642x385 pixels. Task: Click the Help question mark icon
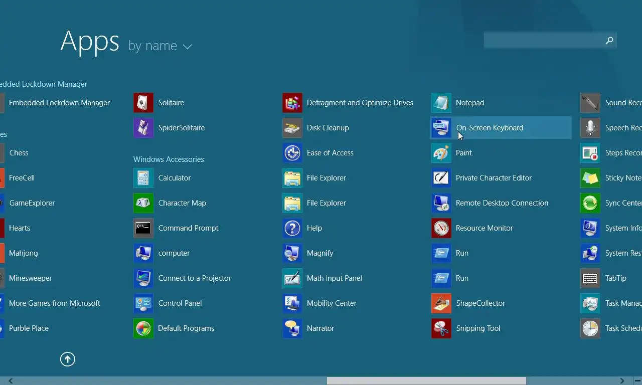click(x=292, y=228)
